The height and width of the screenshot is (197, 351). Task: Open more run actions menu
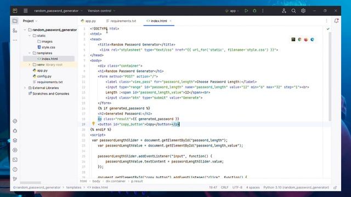click(263, 11)
